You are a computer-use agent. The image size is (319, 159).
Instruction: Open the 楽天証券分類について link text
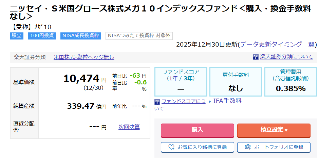(286, 57)
